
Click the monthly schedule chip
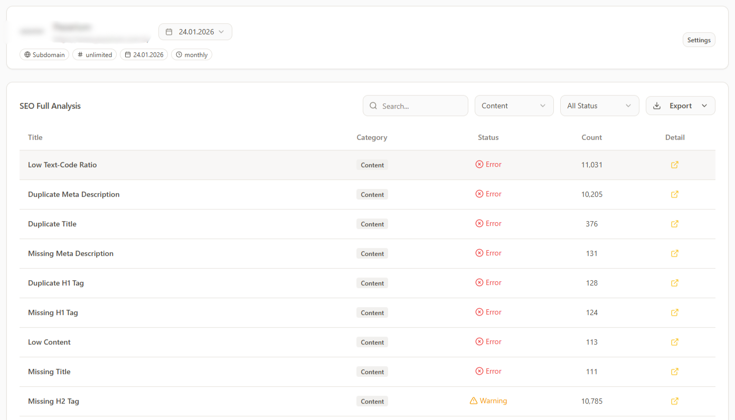[191, 54]
